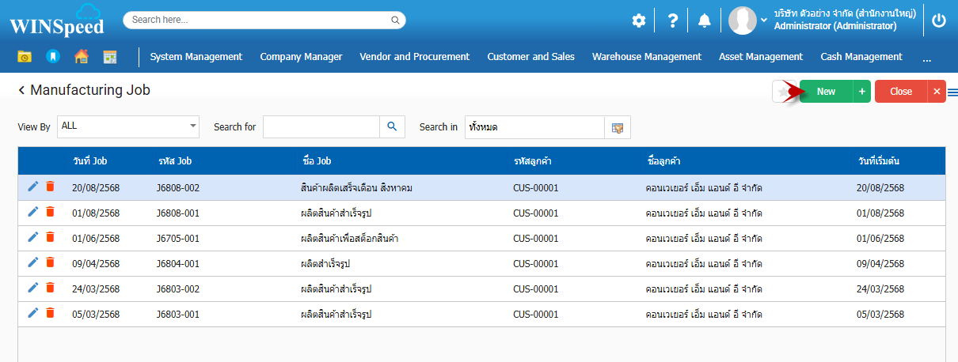This screenshot has width=958, height=362.
Task: Open the calendar grid icon in the toolbar
Action: [x=110, y=56]
